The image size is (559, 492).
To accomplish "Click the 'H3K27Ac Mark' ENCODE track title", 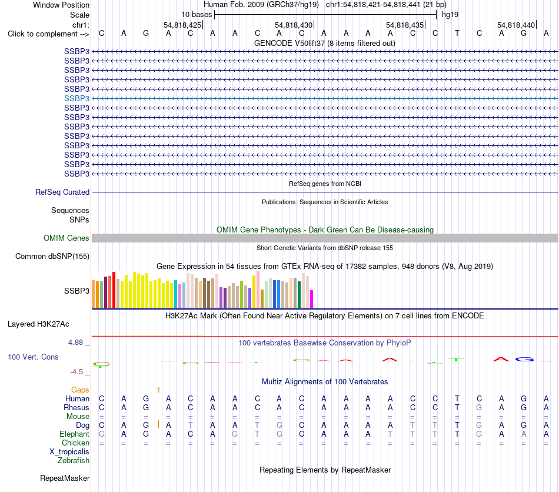I will 325,316.
